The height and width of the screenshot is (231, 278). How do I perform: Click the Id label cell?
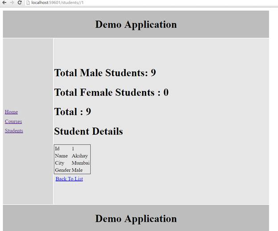click(57, 148)
